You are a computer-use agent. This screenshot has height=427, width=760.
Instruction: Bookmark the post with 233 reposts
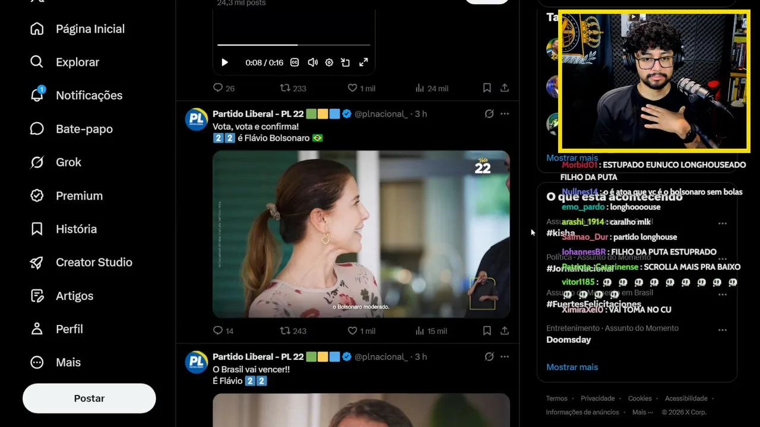[x=487, y=88]
